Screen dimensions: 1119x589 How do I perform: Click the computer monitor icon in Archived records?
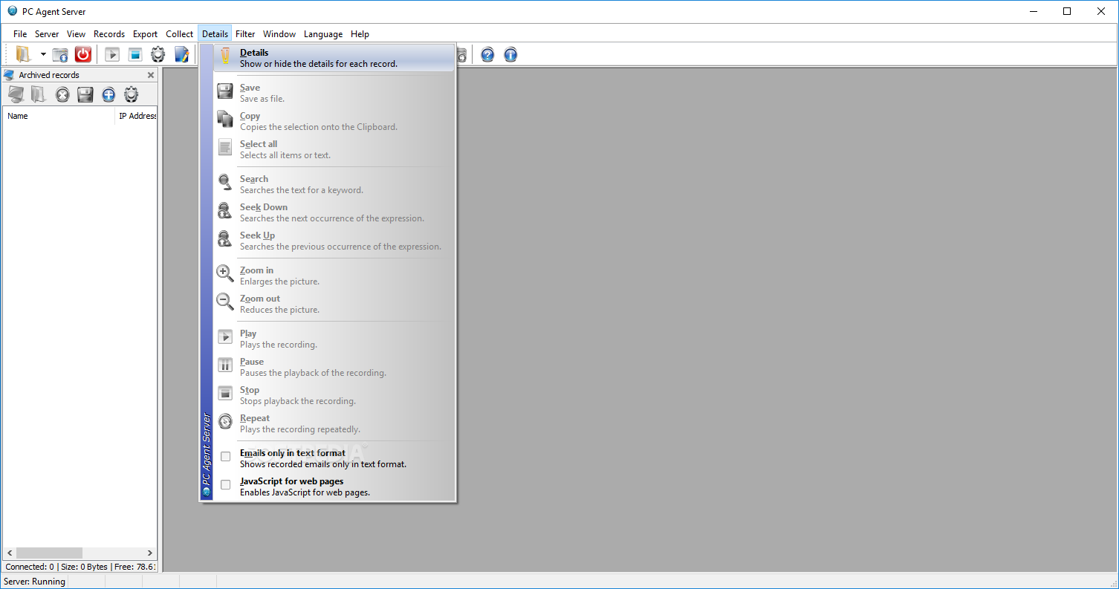point(16,94)
